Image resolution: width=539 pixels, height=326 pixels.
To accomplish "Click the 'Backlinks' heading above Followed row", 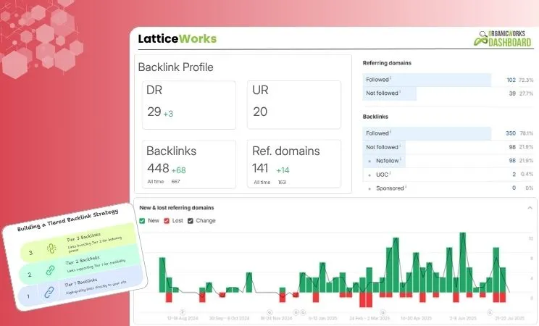I will pyautogui.click(x=375, y=117).
